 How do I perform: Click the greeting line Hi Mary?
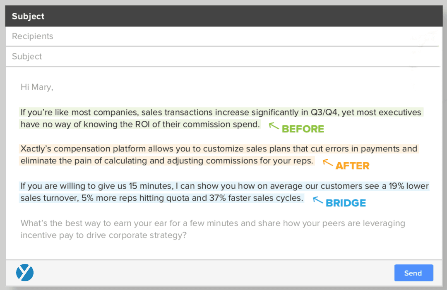[x=36, y=87]
